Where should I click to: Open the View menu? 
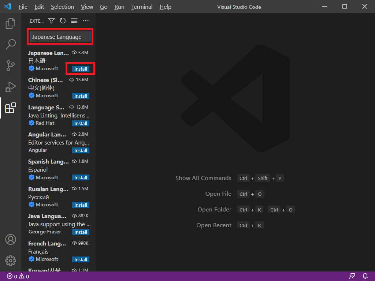pos(87,7)
